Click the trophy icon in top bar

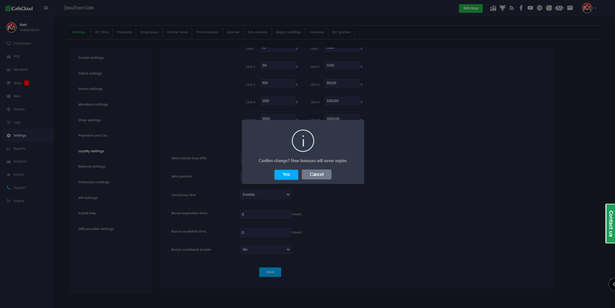[x=502, y=8]
